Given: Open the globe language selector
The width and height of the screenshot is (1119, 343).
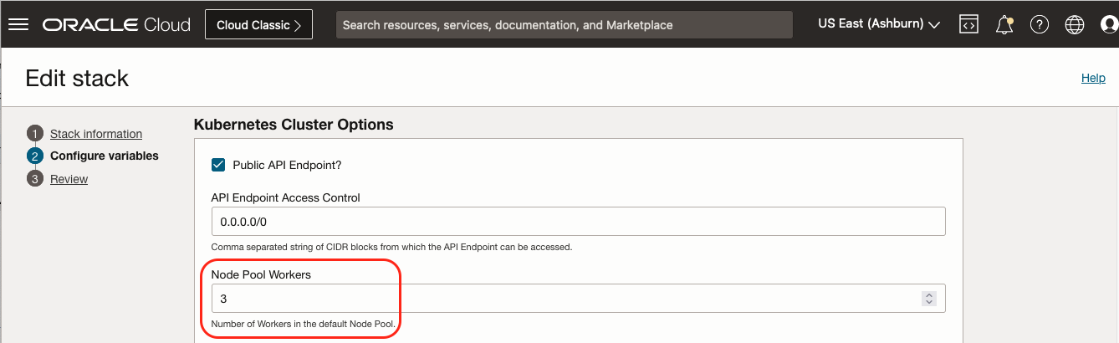Looking at the screenshot, I should pyautogui.click(x=1075, y=24).
